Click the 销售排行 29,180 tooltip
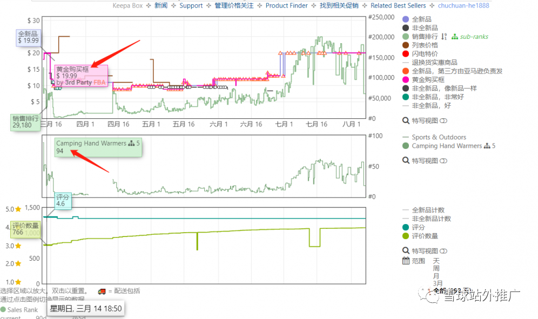The width and height of the screenshot is (538, 319). click(x=25, y=122)
